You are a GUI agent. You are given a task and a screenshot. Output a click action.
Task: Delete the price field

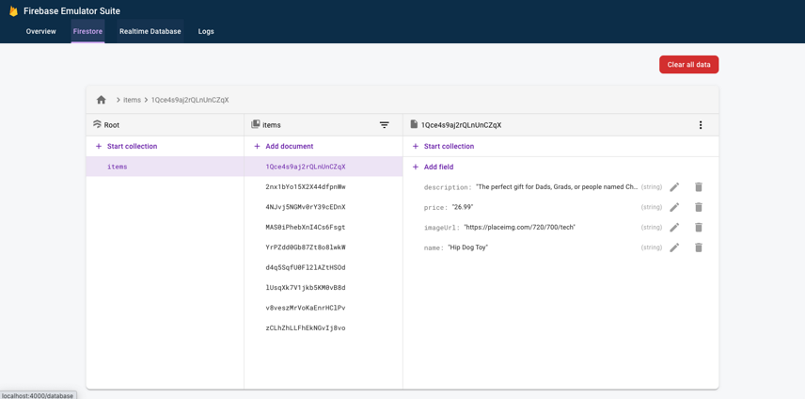coord(699,207)
